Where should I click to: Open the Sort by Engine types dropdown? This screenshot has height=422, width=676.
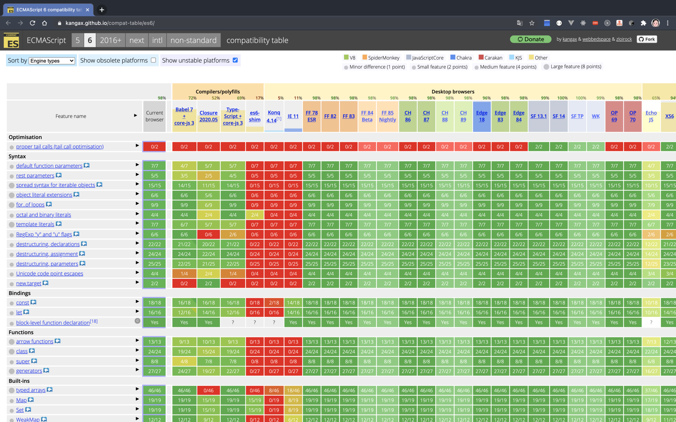point(52,61)
